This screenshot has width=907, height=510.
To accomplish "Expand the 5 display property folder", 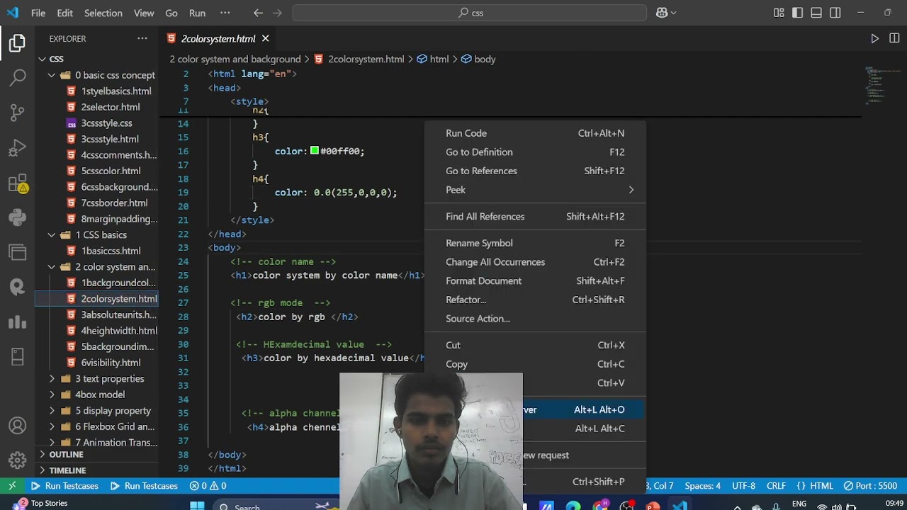I will [x=52, y=410].
